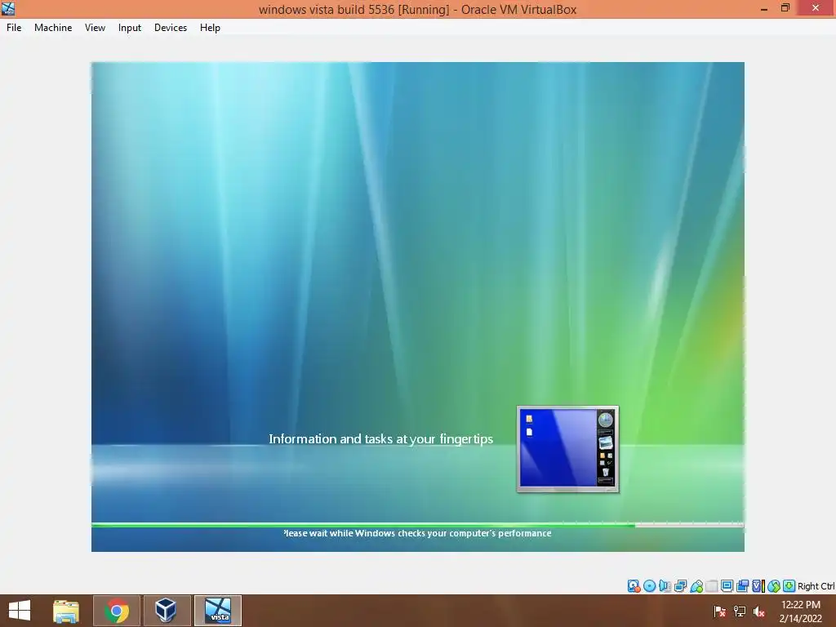Open the Windows Start button

pos(20,611)
